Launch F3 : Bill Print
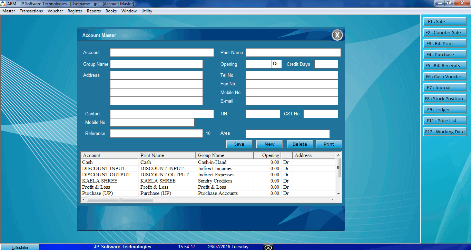The image size is (471, 250). (445, 43)
